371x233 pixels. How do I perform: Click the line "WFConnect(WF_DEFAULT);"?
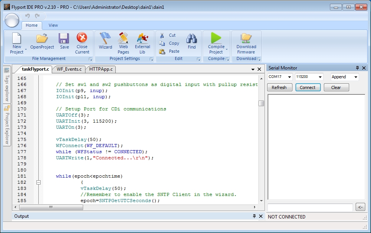(x=89, y=146)
